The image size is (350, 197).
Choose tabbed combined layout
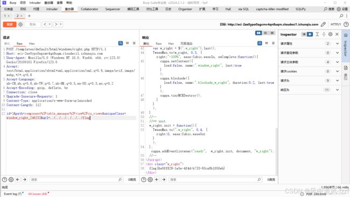(x=272, y=33)
